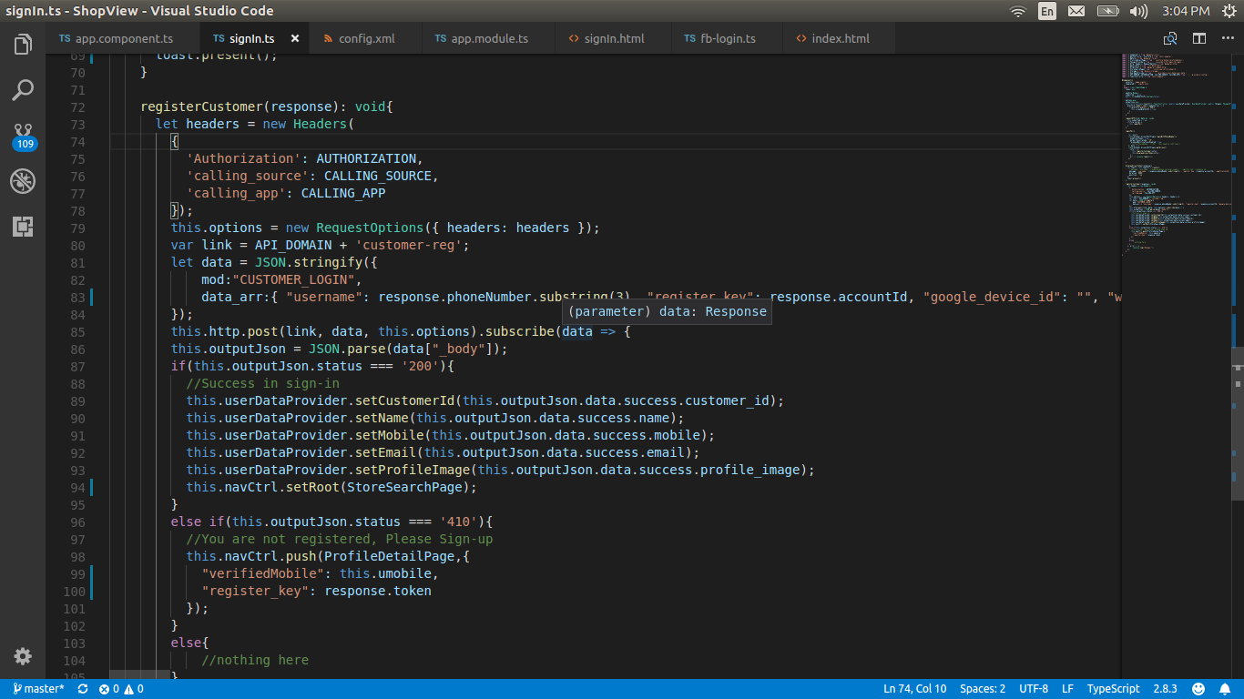Click the split editor icon
1244x699 pixels.
[1199, 39]
